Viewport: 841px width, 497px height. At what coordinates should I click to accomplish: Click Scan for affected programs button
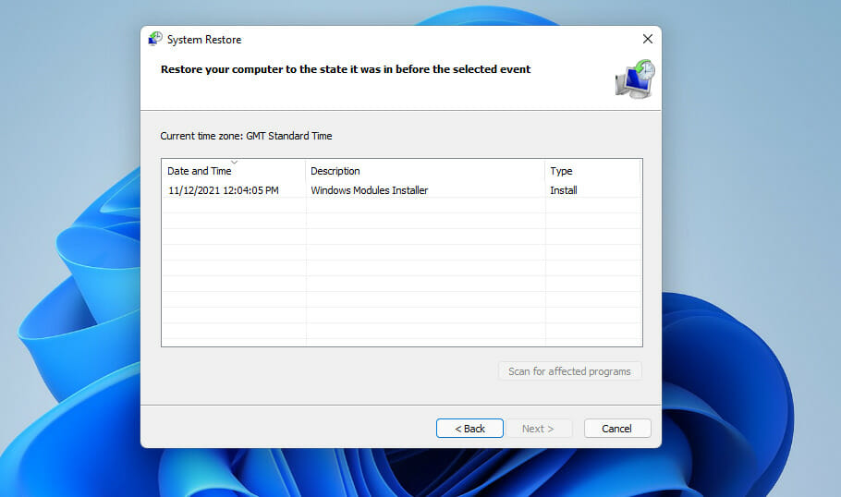569,371
